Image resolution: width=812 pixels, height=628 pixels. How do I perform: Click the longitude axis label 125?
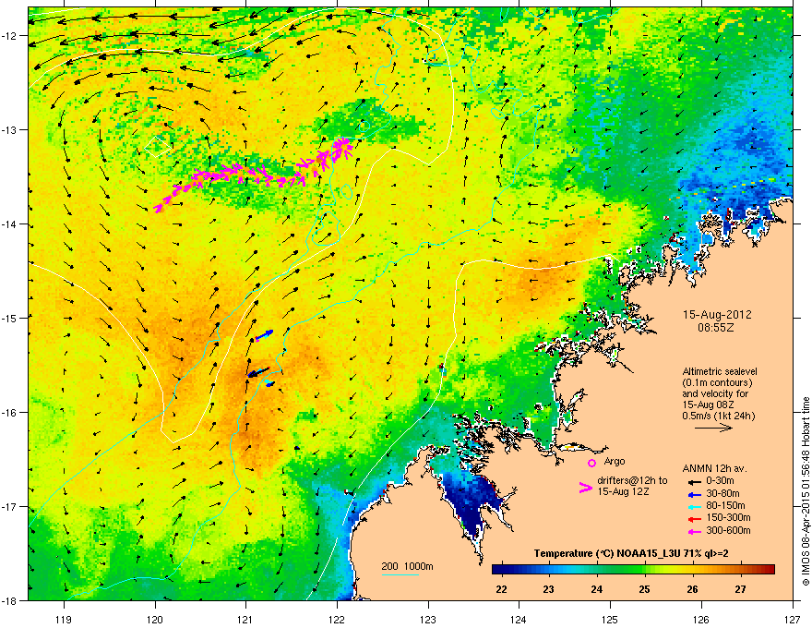pos(610,619)
